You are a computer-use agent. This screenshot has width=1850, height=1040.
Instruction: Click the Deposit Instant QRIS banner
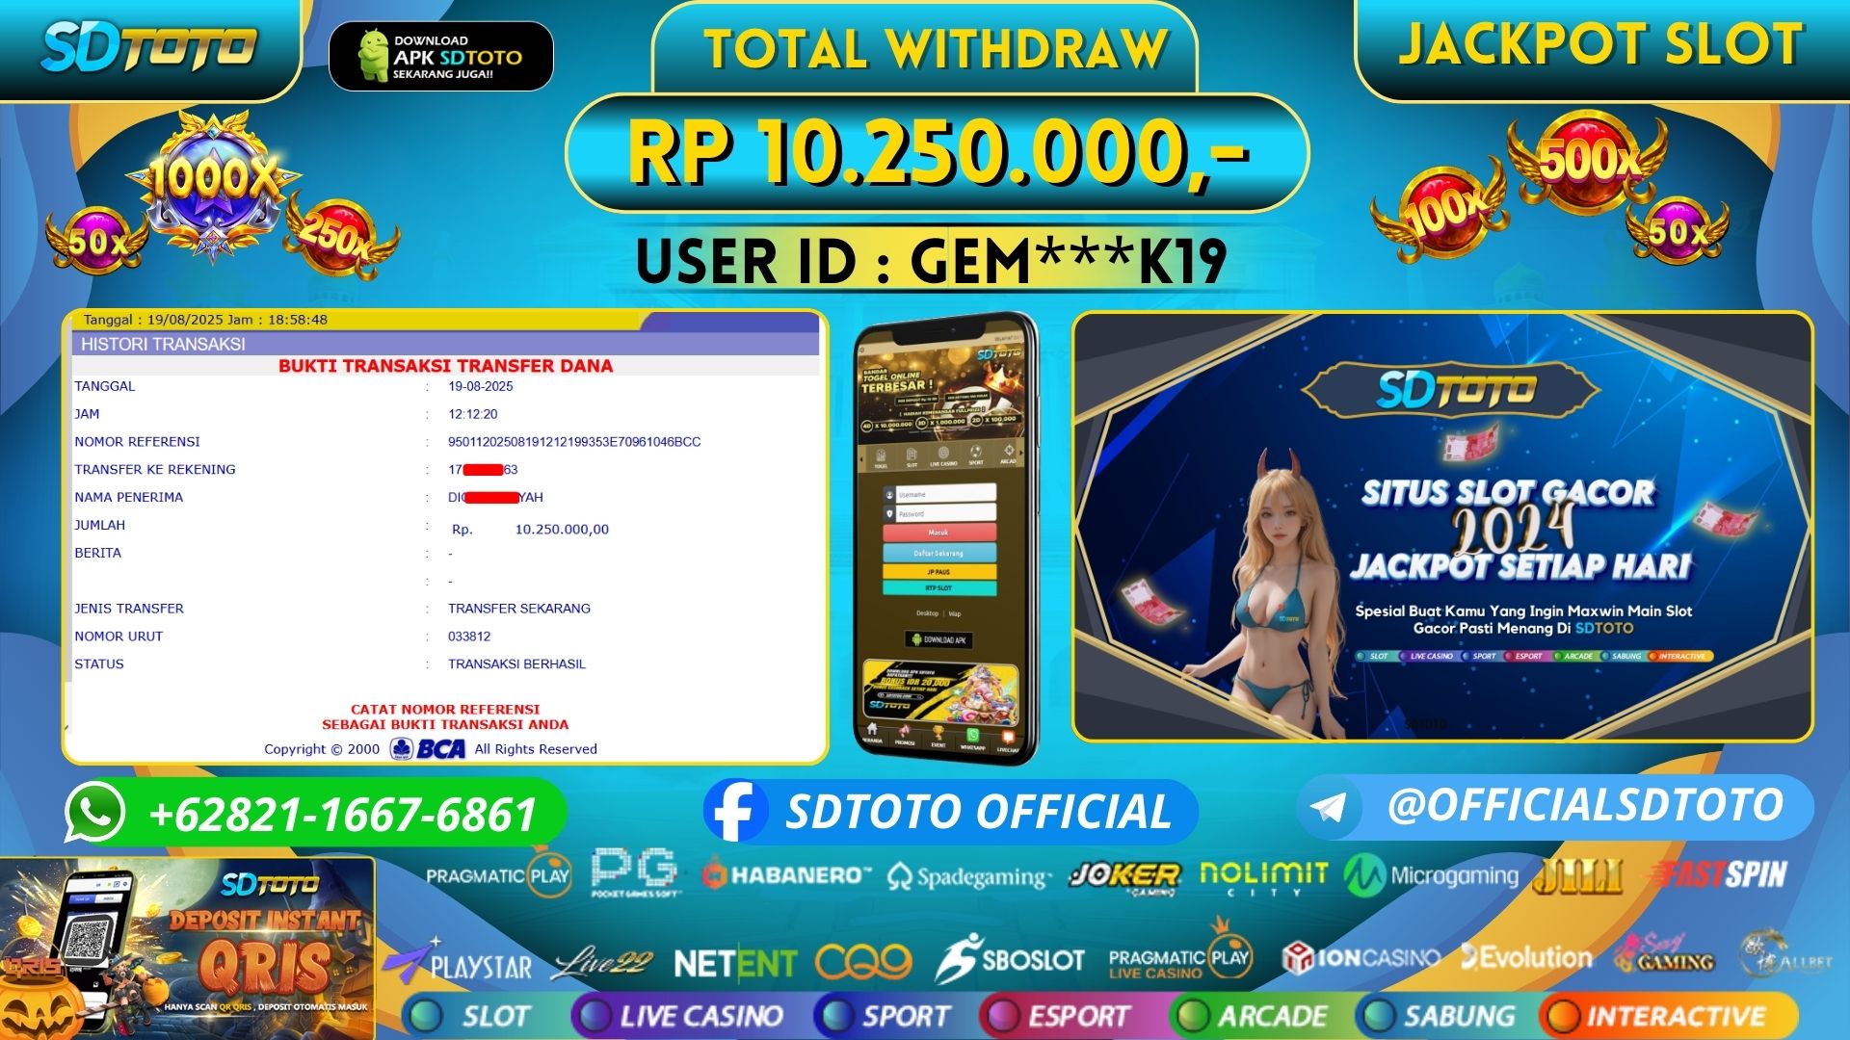(x=188, y=949)
